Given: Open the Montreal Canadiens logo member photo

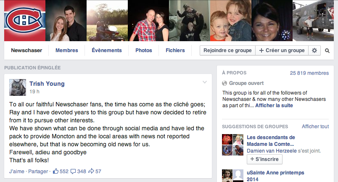Looking at the screenshot, I should [25, 21].
